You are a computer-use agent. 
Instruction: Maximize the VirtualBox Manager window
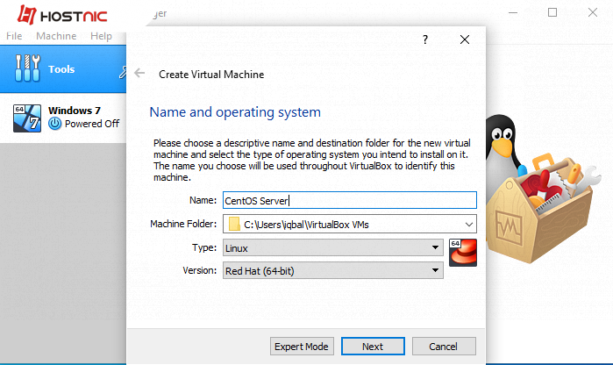552,12
